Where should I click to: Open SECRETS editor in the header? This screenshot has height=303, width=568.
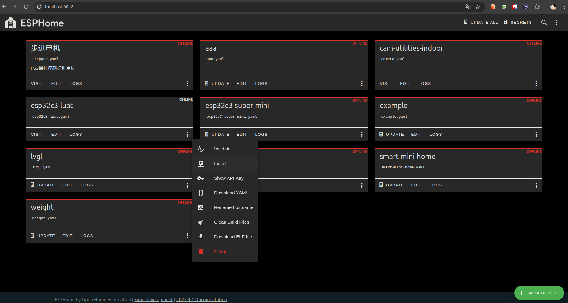pos(518,22)
